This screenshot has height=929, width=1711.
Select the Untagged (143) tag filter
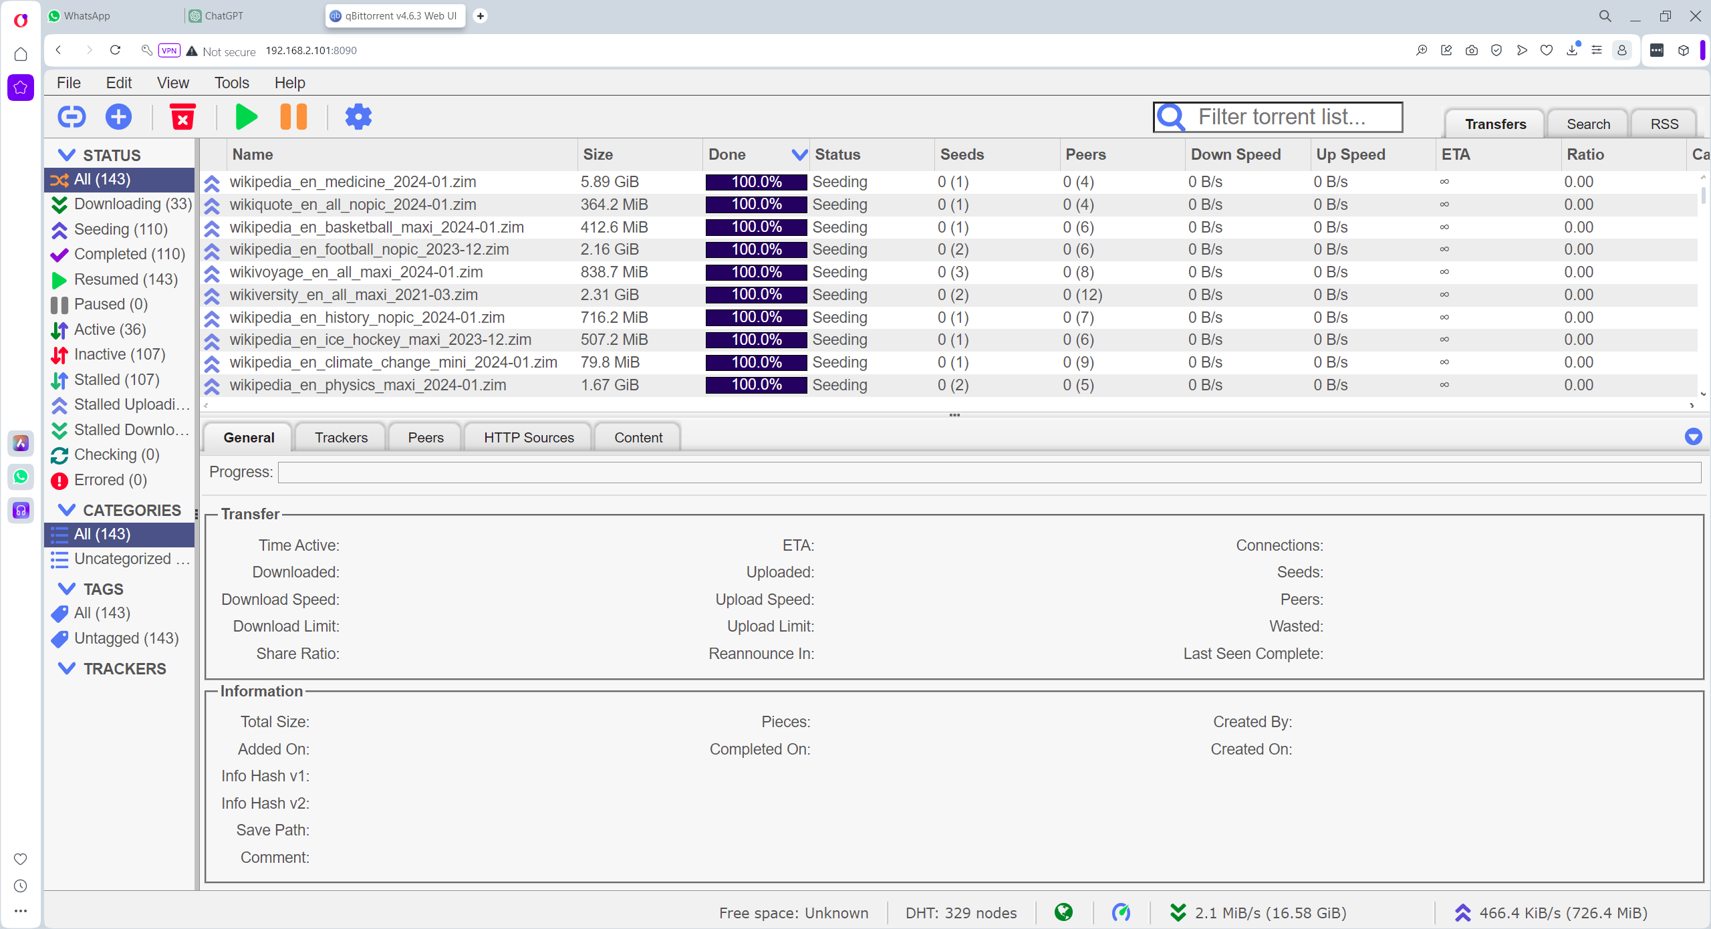[126, 638]
